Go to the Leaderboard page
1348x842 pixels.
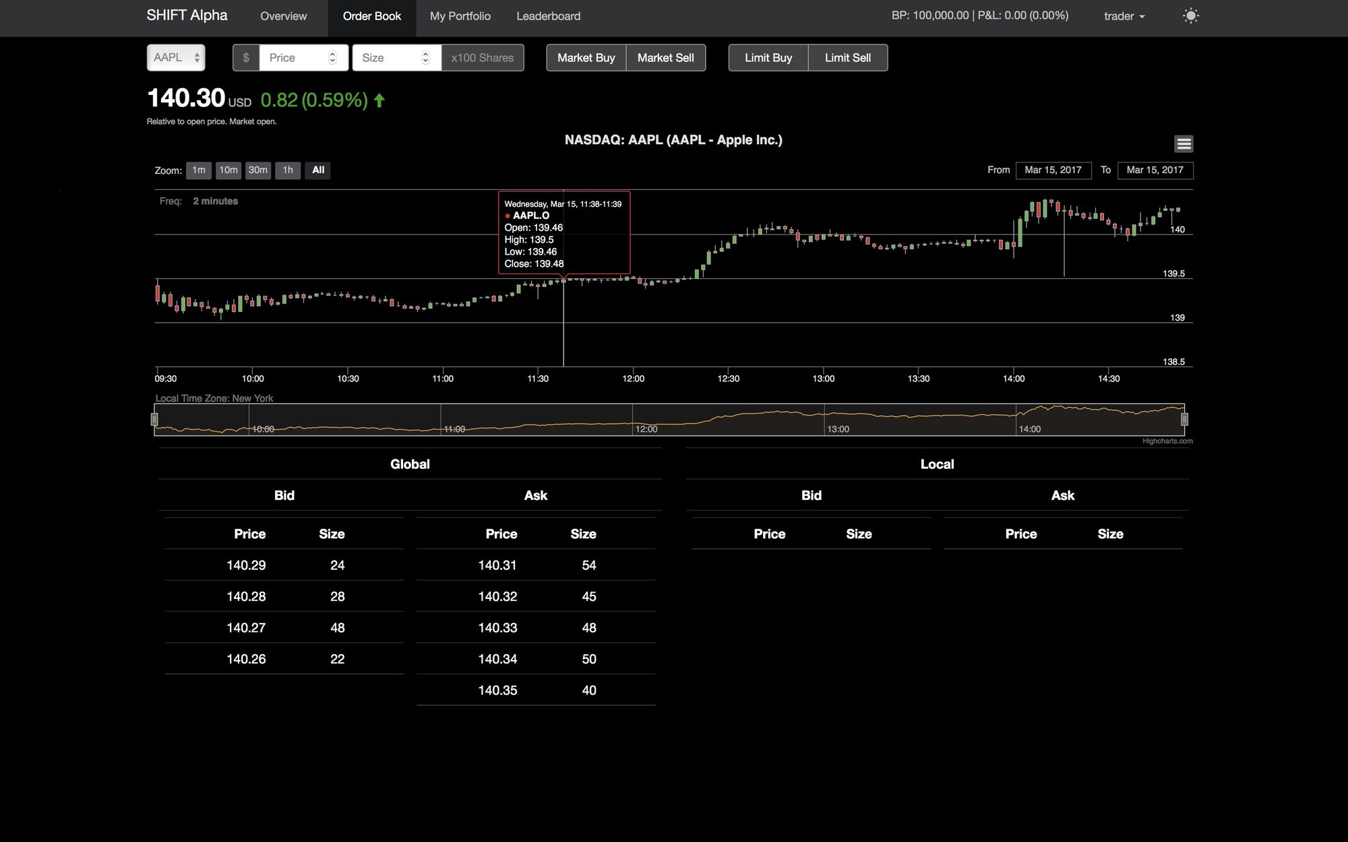[548, 16]
